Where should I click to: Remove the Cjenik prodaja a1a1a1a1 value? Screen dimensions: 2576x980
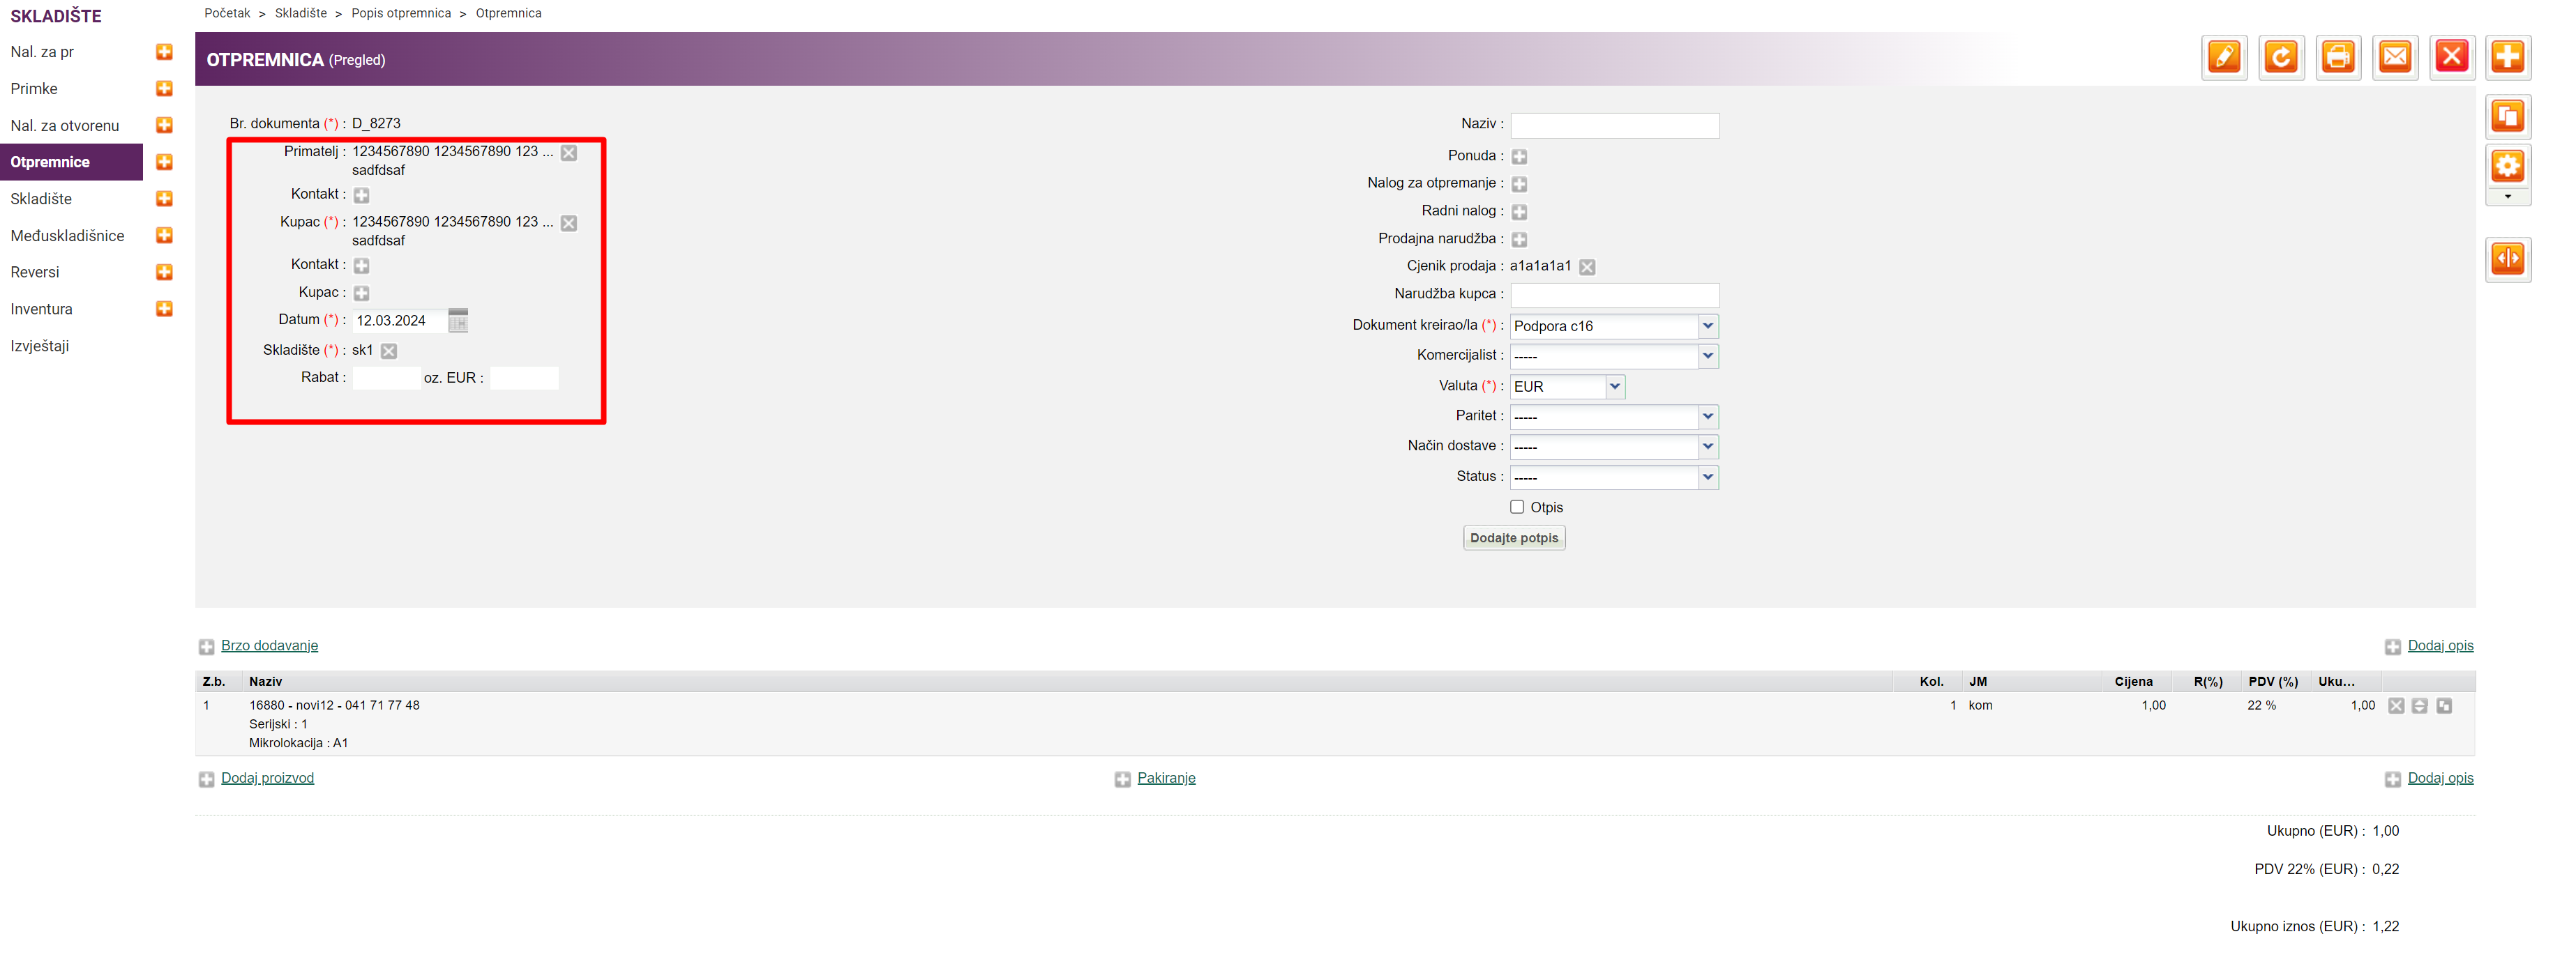point(1587,267)
